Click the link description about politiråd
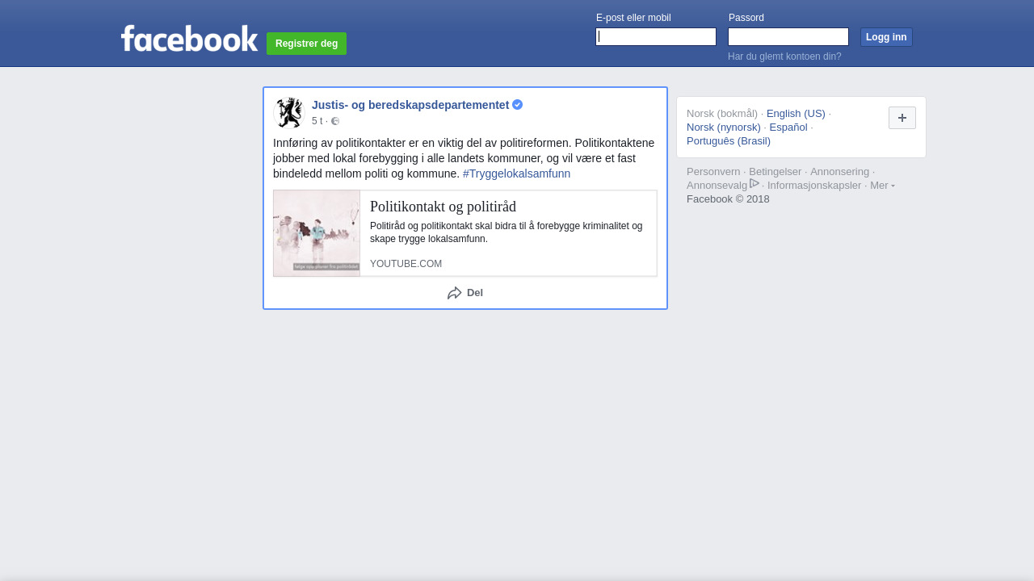Viewport: 1034px width, 581px height. click(506, 232)
